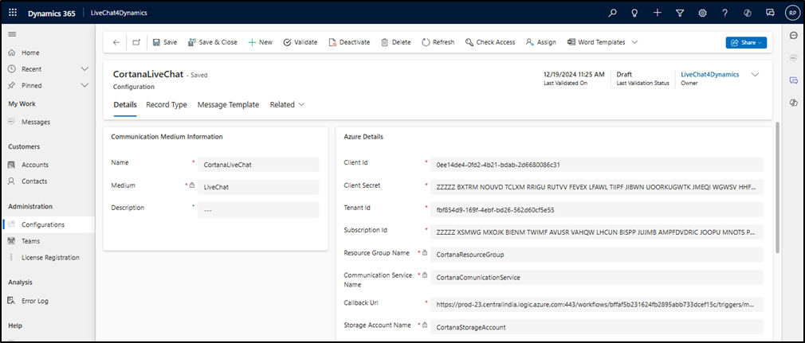Go back using the back arrow
Image resolution: width=805 pixels, height=343 pixels.
[x=116, y=42]
